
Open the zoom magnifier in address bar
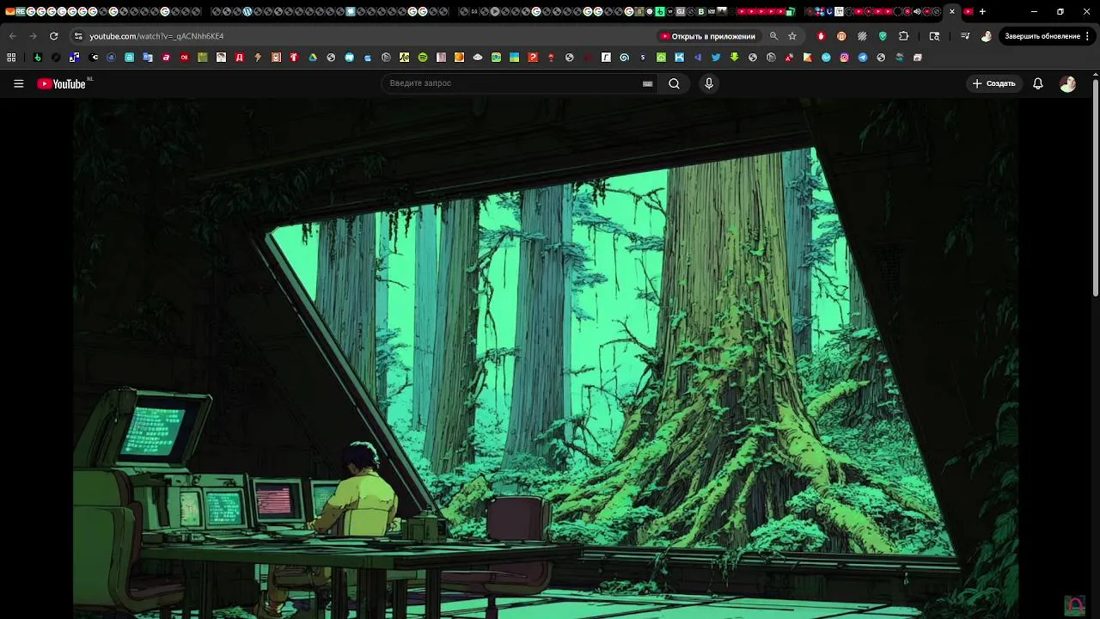pyautogui.click(x=773, y=36)
